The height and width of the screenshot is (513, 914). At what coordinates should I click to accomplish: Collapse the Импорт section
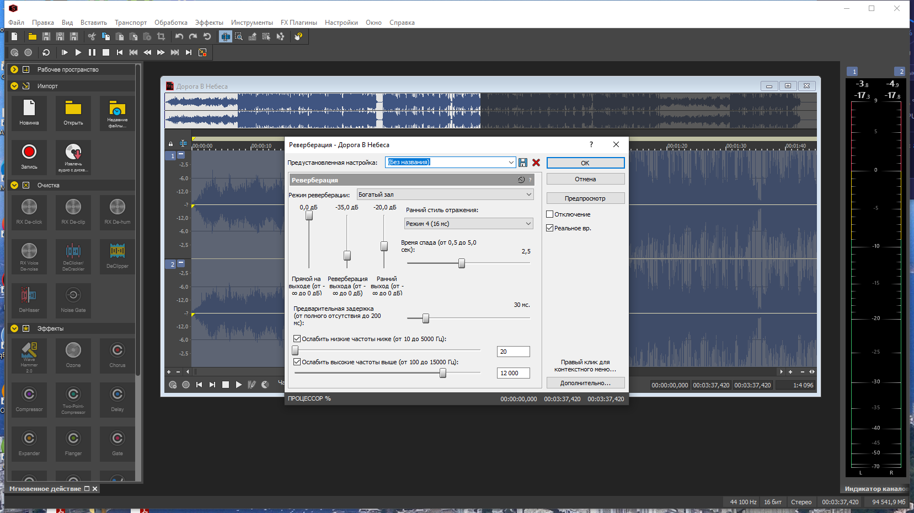tap(14, 86)
